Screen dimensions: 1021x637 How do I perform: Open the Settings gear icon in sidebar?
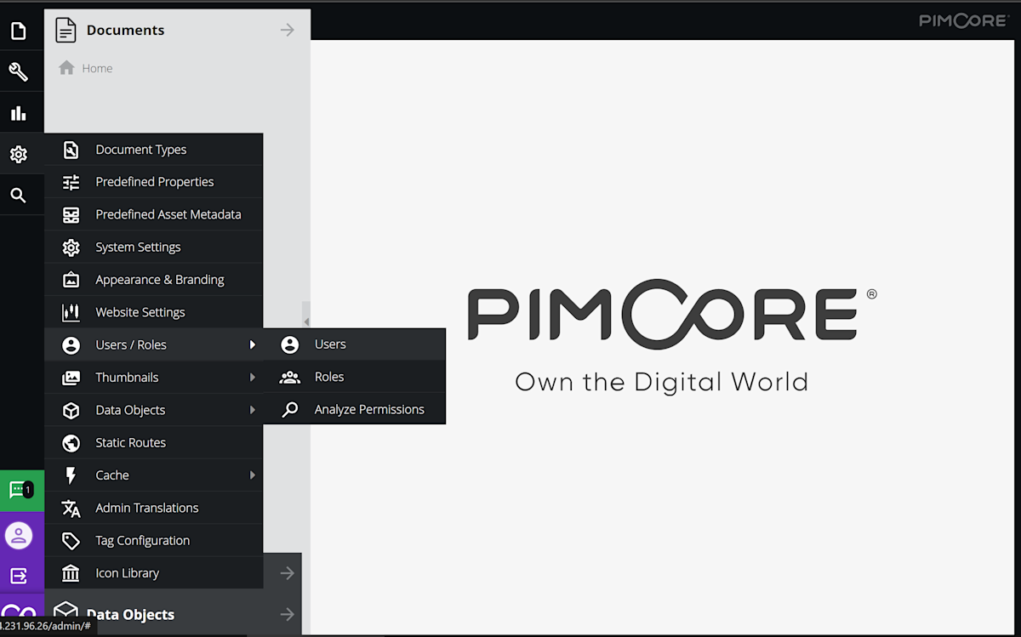pyautogui.click(x=19, y=154)
